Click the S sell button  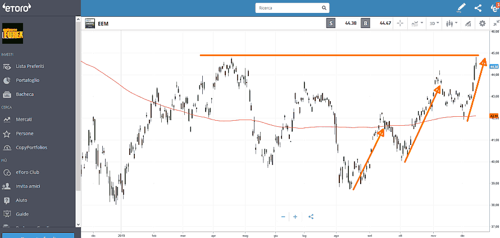[x=331, y=24]
